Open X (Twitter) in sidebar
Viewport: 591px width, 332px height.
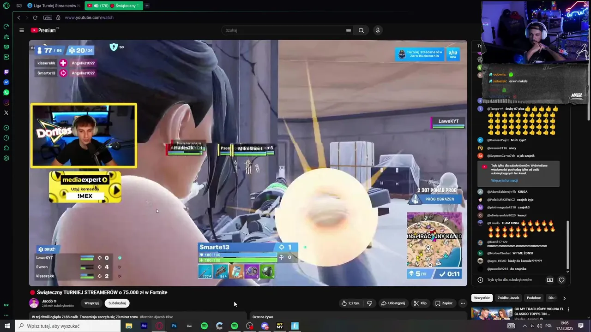click(6, 113)
